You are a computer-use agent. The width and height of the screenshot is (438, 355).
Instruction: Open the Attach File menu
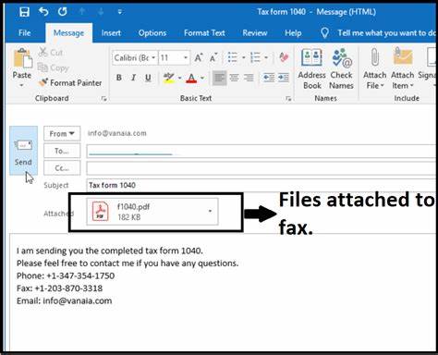tap(374, 69)
